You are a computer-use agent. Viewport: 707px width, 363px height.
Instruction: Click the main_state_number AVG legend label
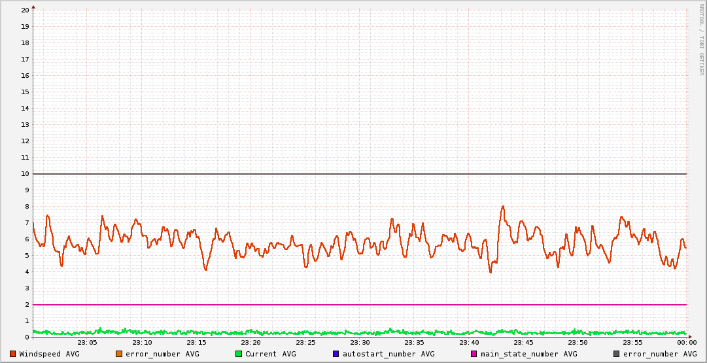[528, 354]
